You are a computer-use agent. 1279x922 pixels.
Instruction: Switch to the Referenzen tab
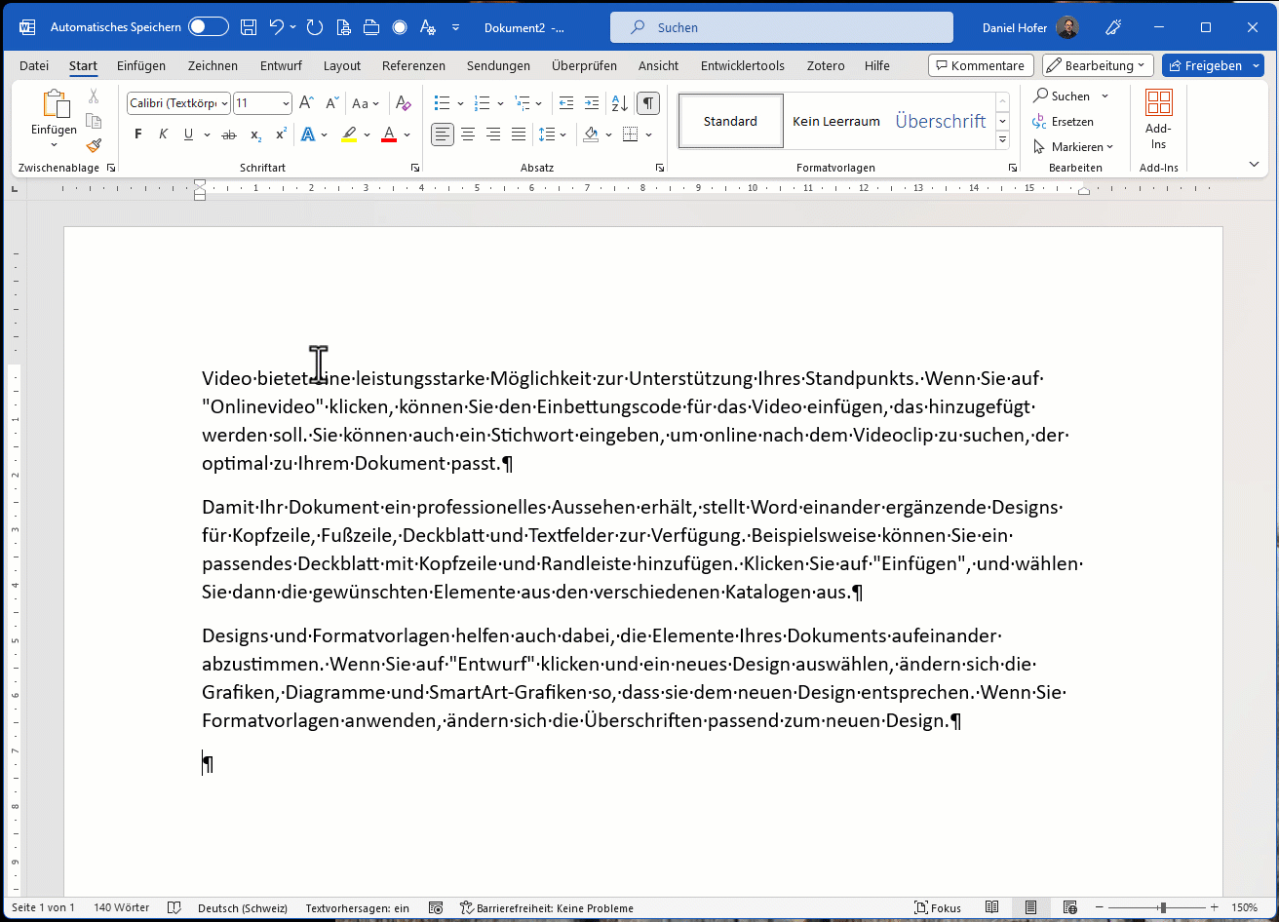coord(413,65)
